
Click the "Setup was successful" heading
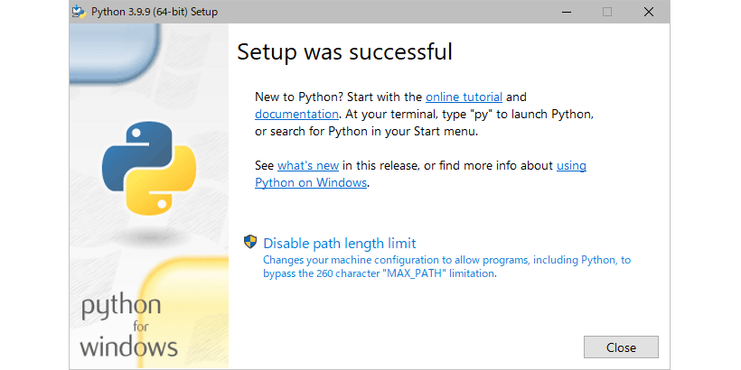pyautogui.click(x=344, y=52)
